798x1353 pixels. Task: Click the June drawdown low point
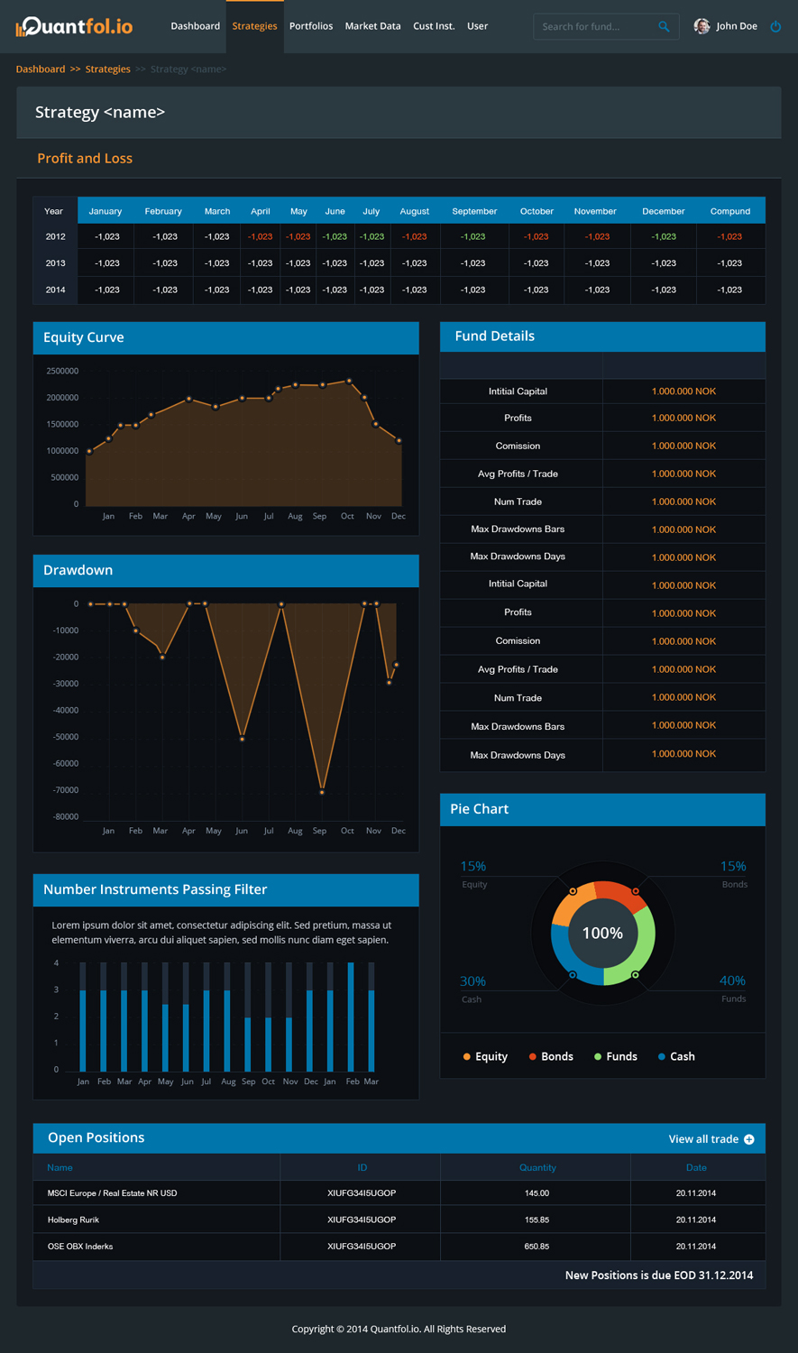click(242, 739)
